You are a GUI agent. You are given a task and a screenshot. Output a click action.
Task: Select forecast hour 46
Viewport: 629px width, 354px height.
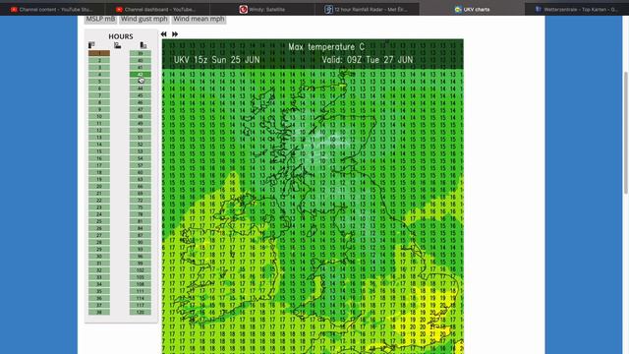click(141, 102)
